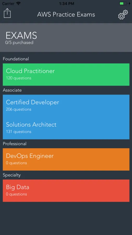Tap the 131 questions subtitle
Image resolution: width=132 pixels, height=235 pixels.
pyautogui.click(x=19, y=132)
